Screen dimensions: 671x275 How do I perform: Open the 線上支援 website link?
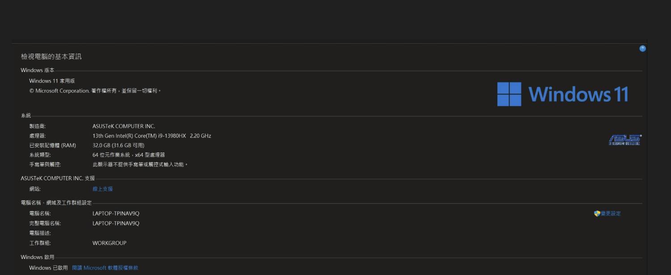(x=102, y=189)
